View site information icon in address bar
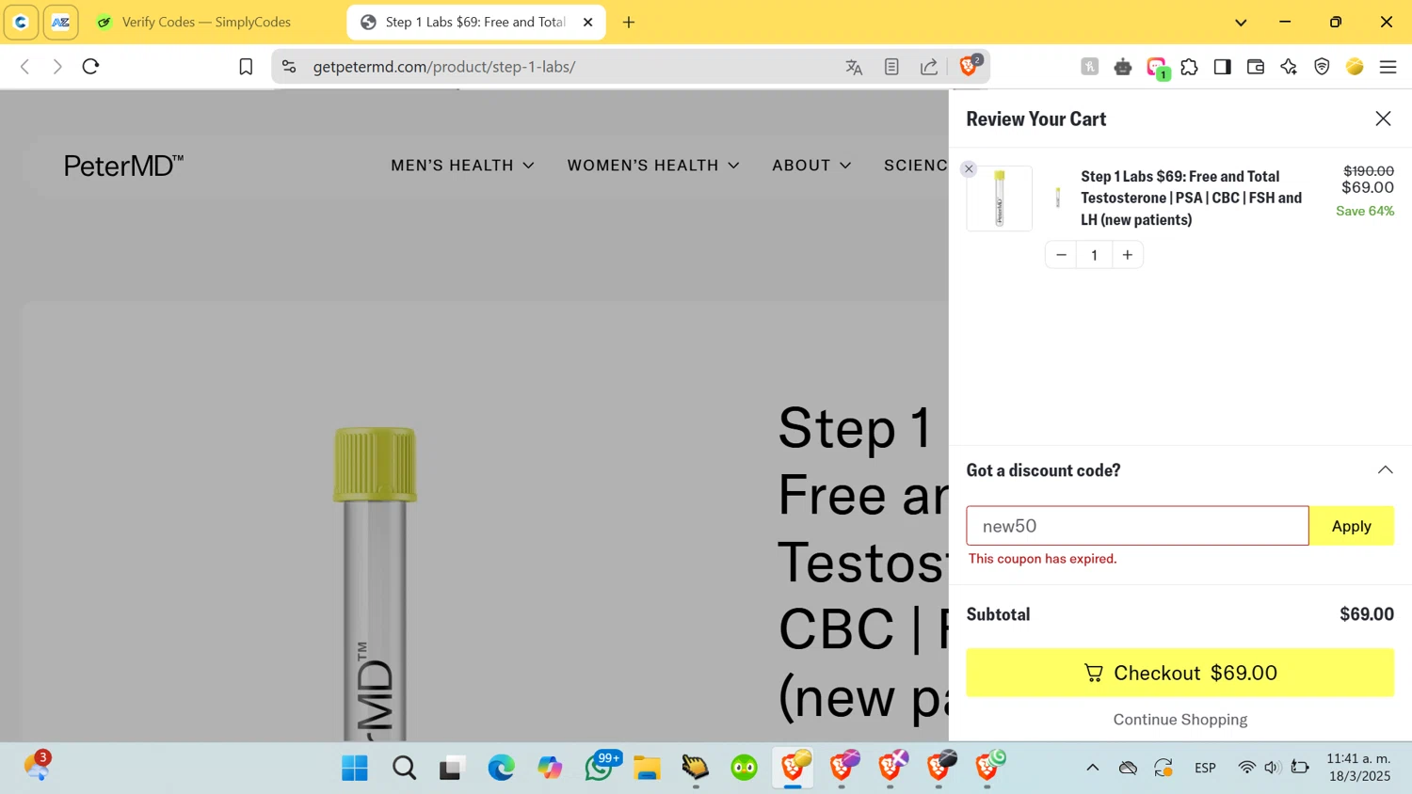The width and height of the screenshot is (1412, 794). (x=289, y=67)
